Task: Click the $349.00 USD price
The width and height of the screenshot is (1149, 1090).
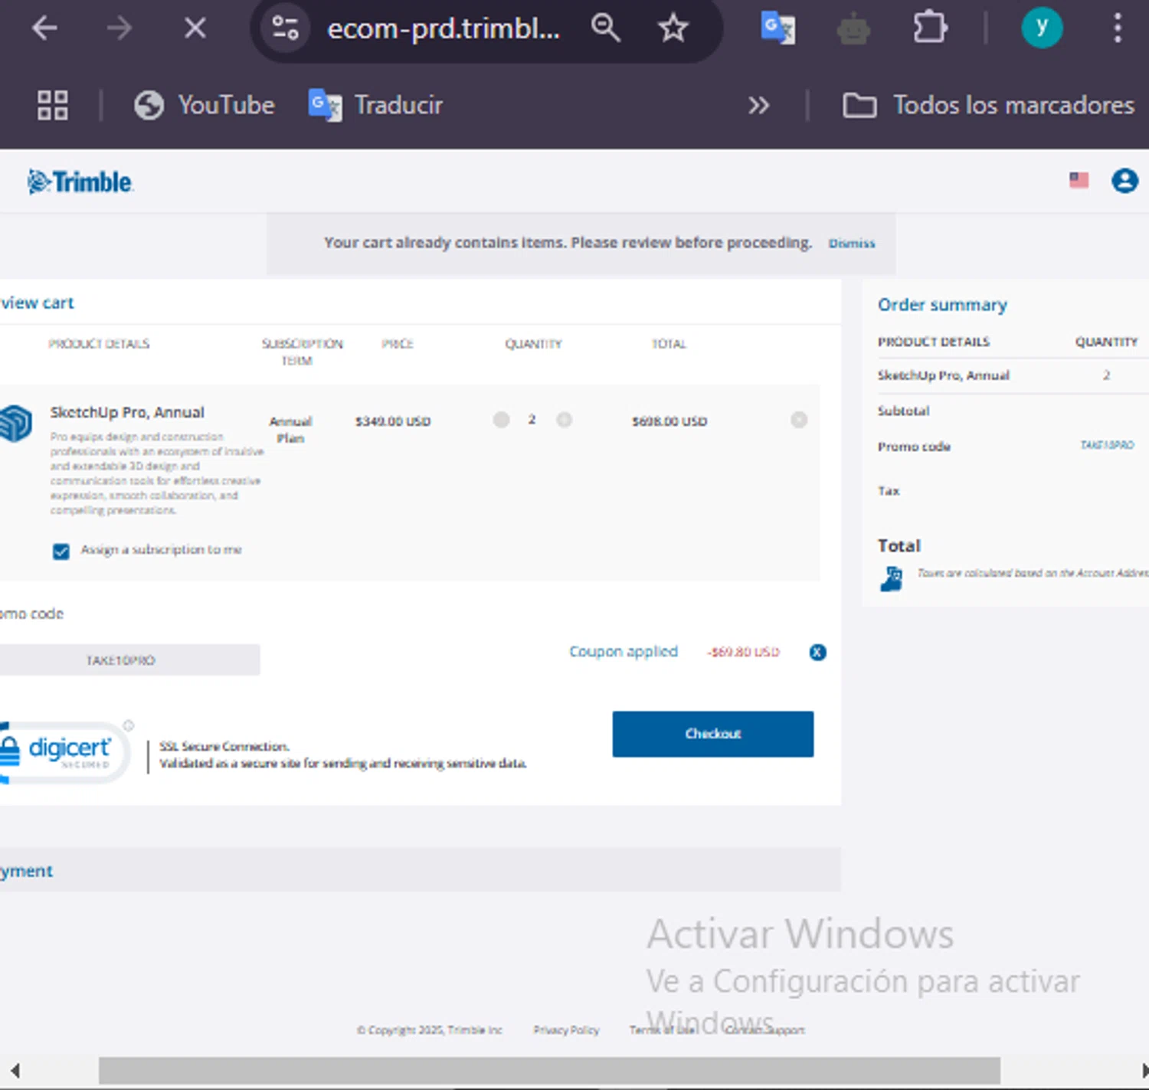Action: pyautogui.click(x=393, y=421)
